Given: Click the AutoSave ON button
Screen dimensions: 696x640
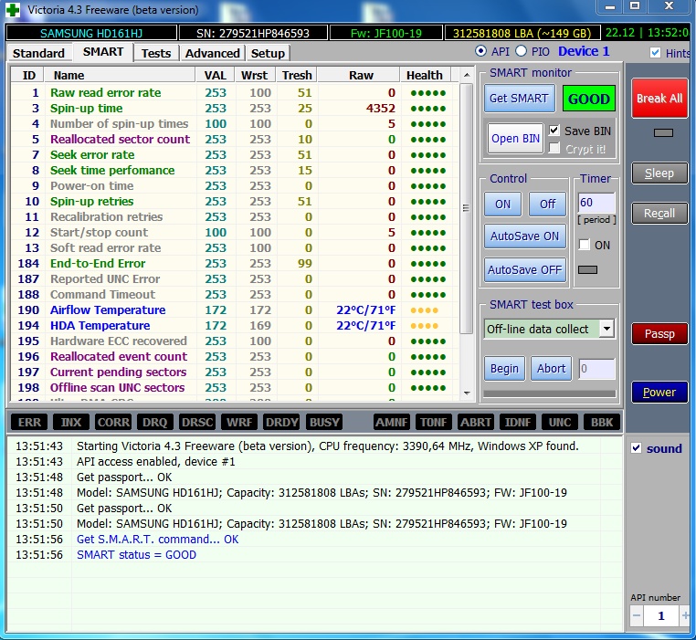Looking at the screenshot, I should [x=524, y=236].
